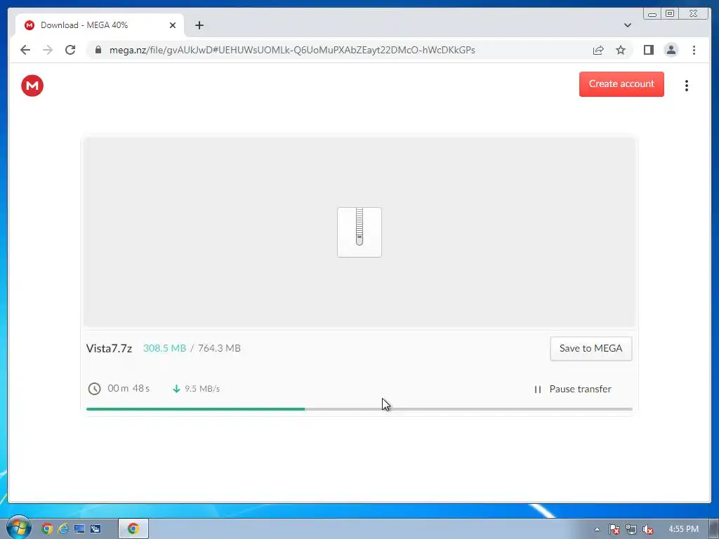719x539 pixels.
Task: Click the zip archive file thumbnail
Action: click(x=359, y=232)
